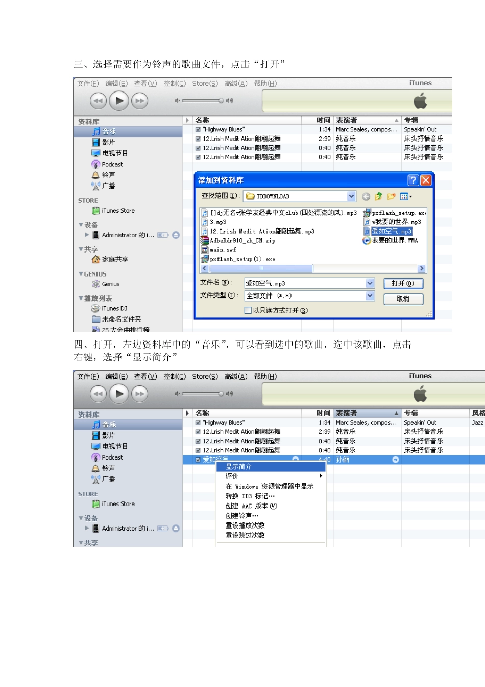Expand Administrator device in iTunes window with dialog
This screenshot has width=485, height=687.
(x=87, y=235)
